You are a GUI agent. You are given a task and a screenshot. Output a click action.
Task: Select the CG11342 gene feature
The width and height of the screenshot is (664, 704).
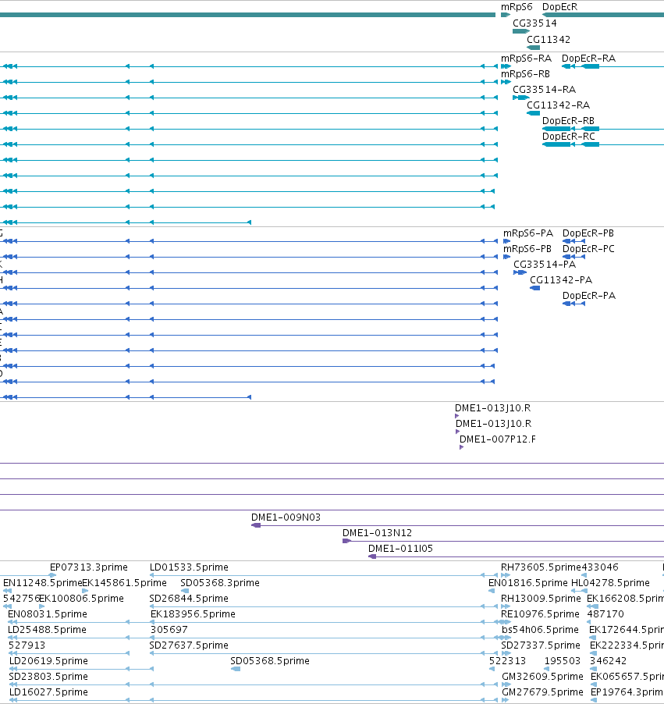point(534,47)
